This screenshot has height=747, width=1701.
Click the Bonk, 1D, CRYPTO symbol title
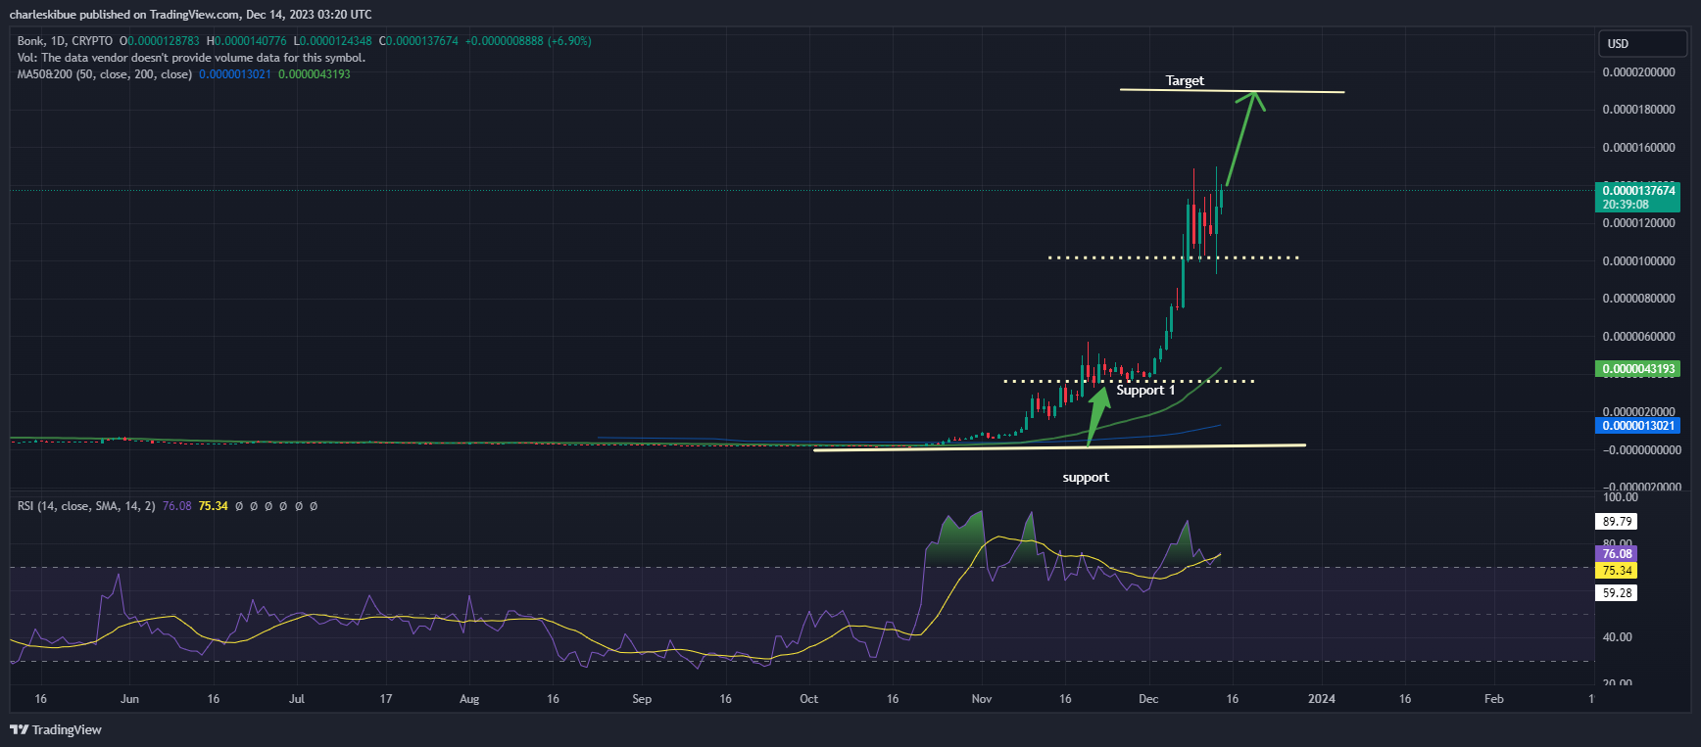65,41
